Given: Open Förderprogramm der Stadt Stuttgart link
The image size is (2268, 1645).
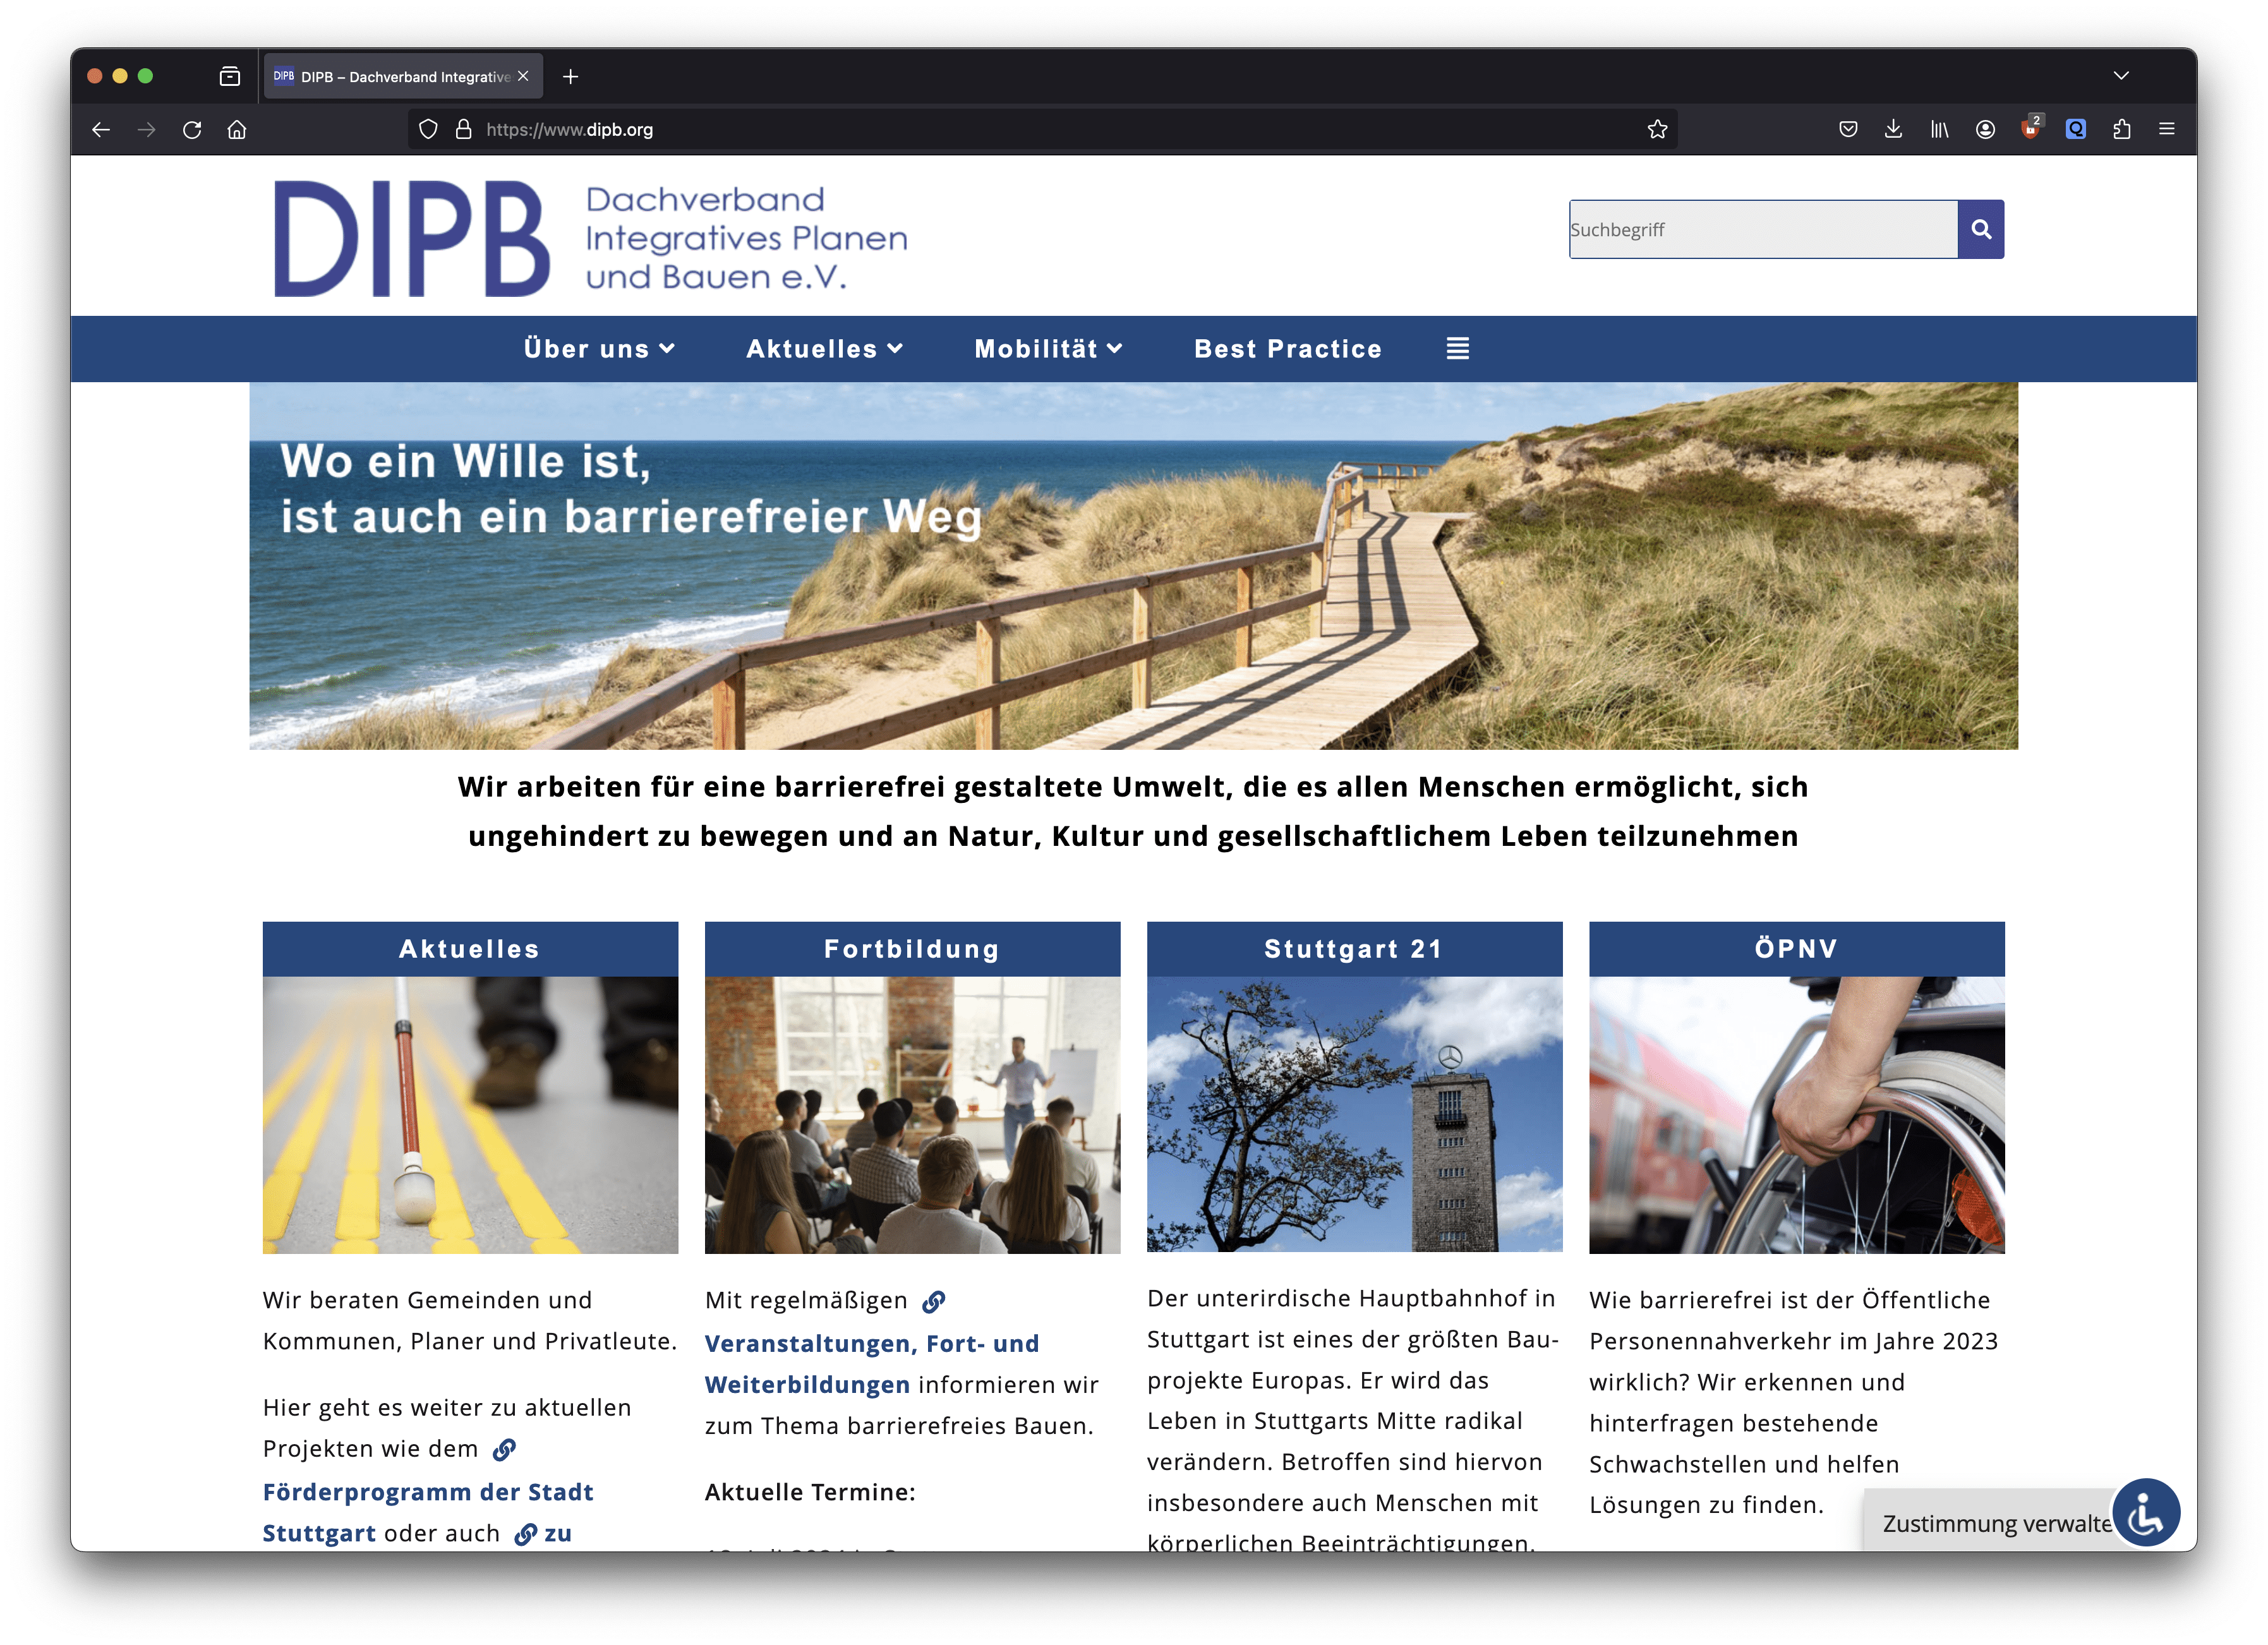Looking at the screenshot, I should (428, 1511).
